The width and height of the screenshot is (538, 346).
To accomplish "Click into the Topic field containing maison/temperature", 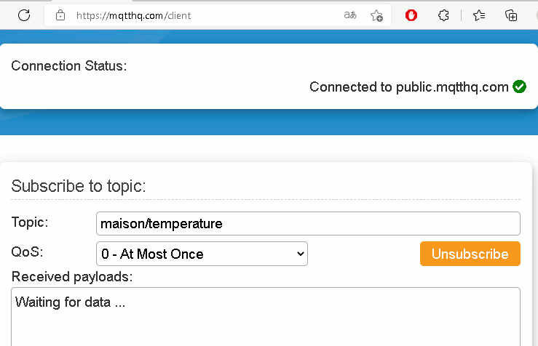I will pyautogui.click(x=308, y=224).
